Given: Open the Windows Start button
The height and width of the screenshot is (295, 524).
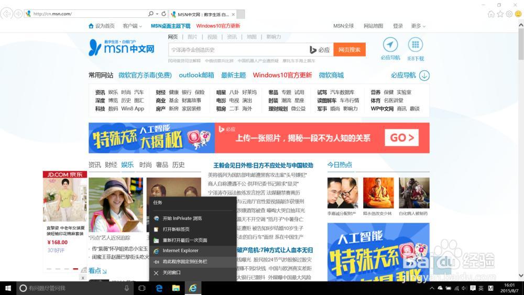Looking at the screenshot, I should coord(8,288).
